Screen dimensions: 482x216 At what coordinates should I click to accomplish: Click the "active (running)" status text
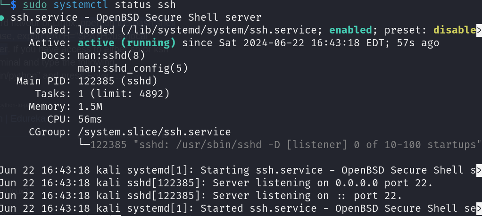127,43
